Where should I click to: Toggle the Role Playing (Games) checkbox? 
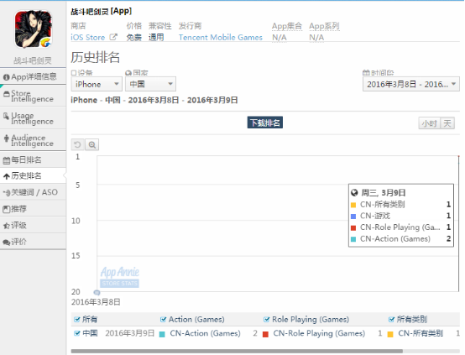tap(267, 320)
